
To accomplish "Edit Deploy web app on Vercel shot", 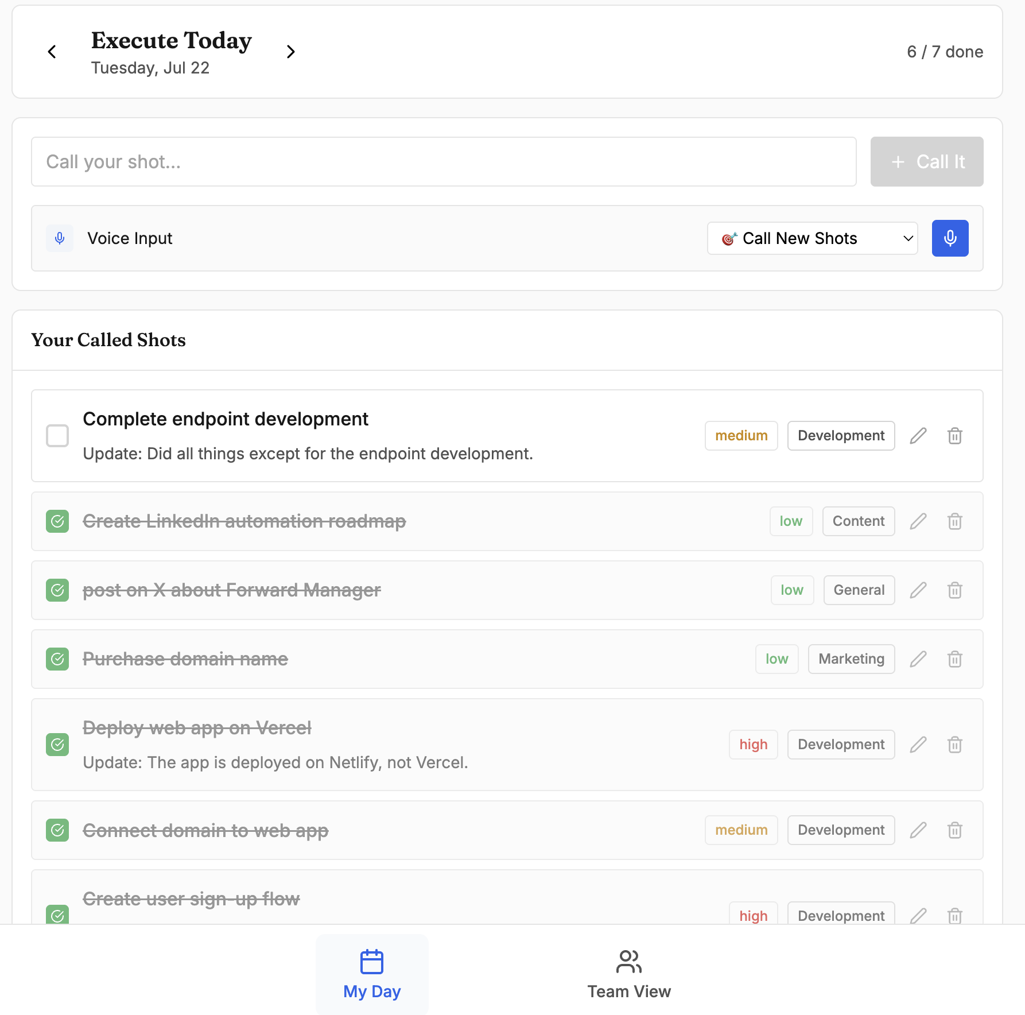I will click(918, 745).
